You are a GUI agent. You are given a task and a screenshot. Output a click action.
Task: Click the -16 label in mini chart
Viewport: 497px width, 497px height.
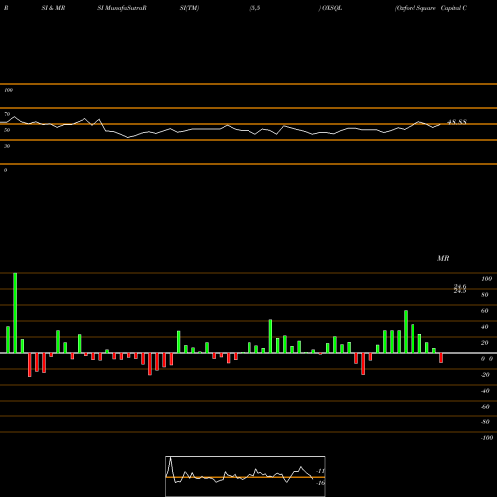(x=320, y=483)
